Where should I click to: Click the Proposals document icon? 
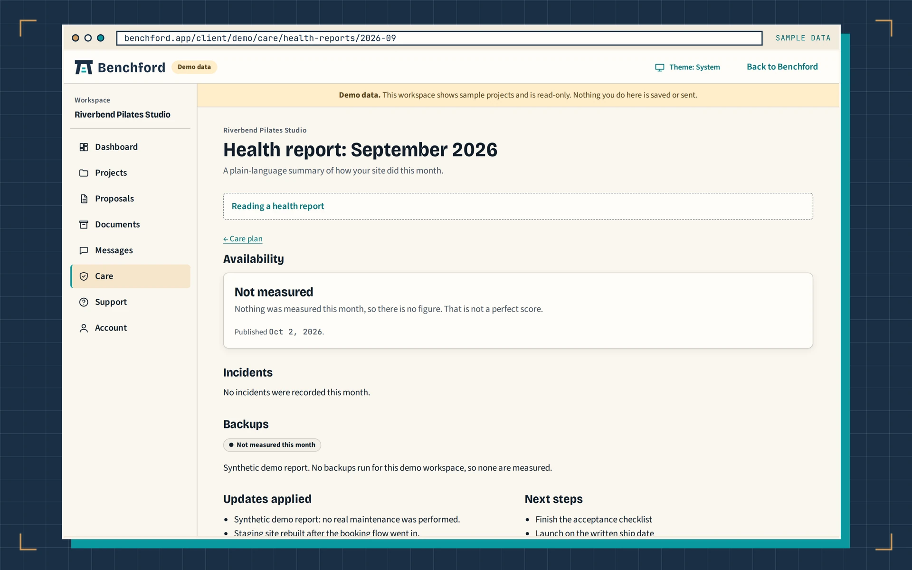pyautogui.click(x=84, y=199)
